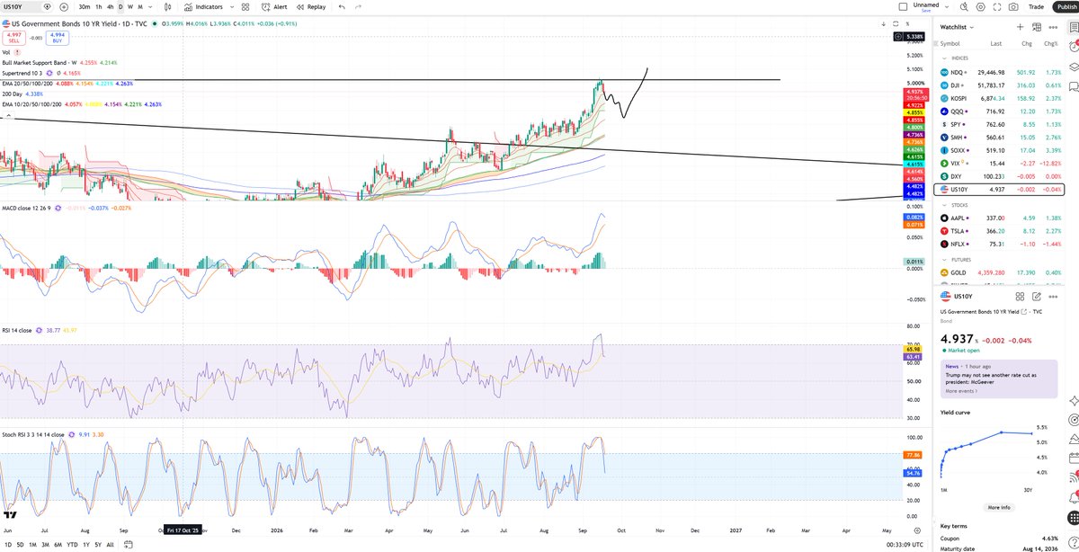This screenshot has height=552, width=1079.
Task: Undo the last chart action
Action: click(x=343, y=6)
